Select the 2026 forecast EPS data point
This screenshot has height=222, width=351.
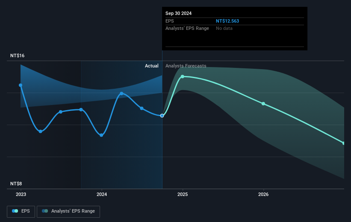(263, 104)
